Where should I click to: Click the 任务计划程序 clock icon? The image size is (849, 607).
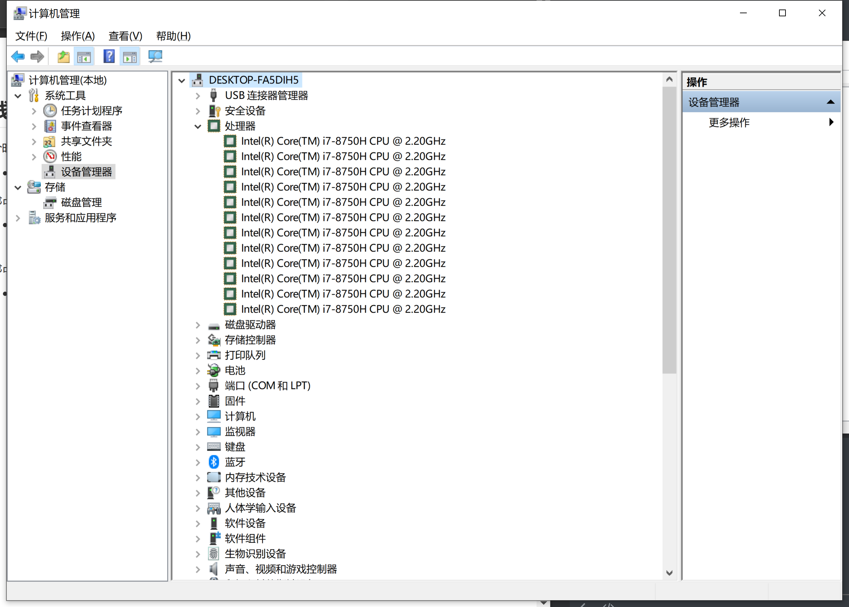click(50, 111)
